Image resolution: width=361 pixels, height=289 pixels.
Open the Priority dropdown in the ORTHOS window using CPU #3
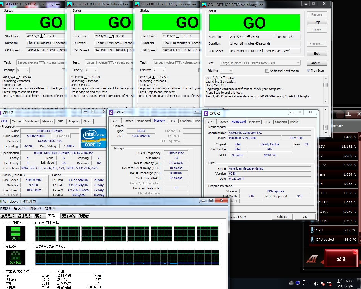coord(91,70)
